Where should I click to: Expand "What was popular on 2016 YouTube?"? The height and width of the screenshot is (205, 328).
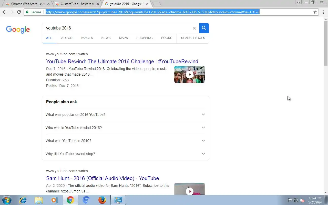pyautogui.click(x=126, y=115)
